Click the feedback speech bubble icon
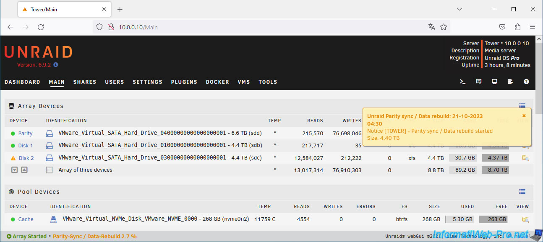Image resolution: width=543 pixels, height=242 pixels. (x=479, y=82)
